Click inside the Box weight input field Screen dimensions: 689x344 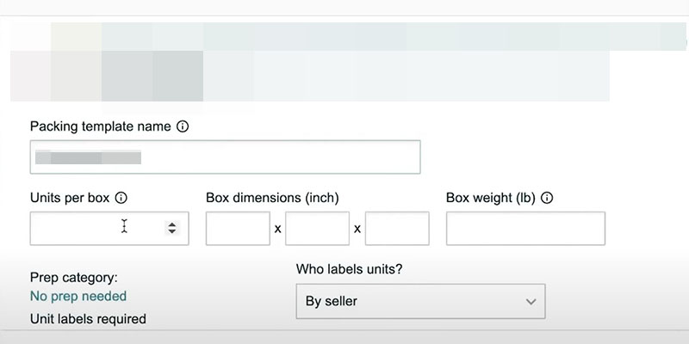[525, 228]
